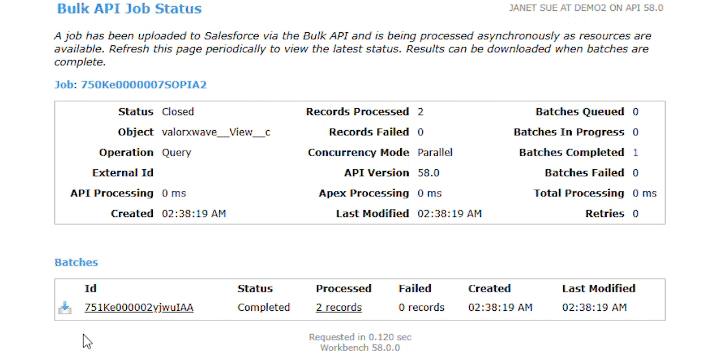Screen dimensions: 720x351
Task: Select the valorxwave__View__c object value
Action: coord(216,132)
